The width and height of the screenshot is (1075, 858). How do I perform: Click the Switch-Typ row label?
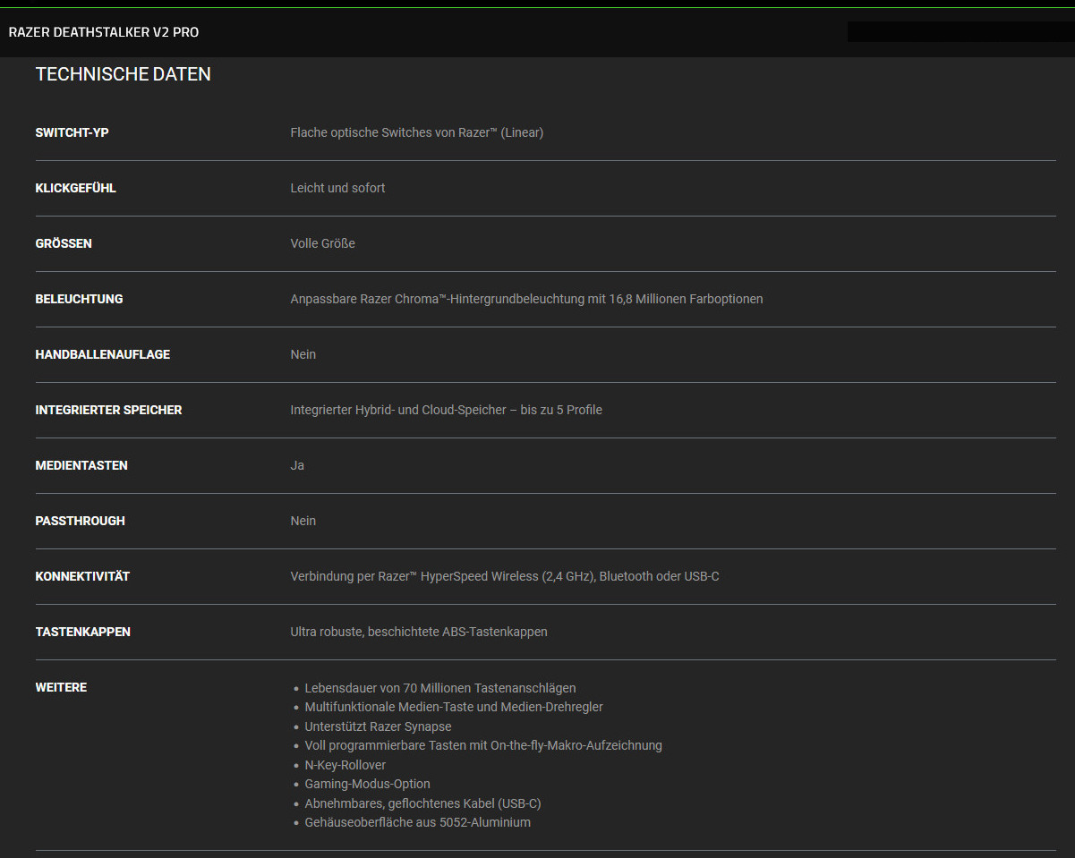pos(72,132)
